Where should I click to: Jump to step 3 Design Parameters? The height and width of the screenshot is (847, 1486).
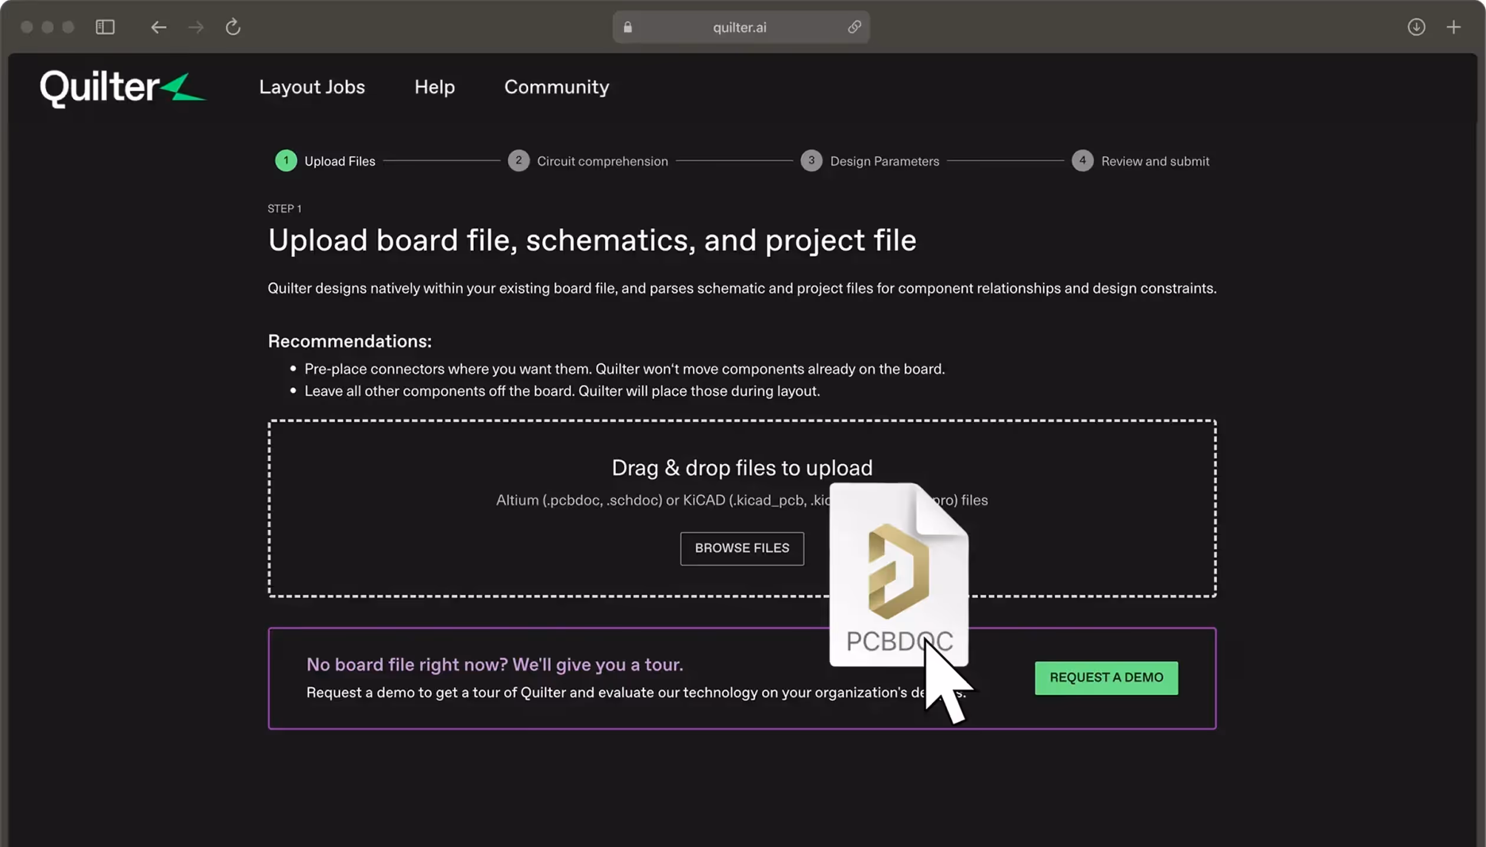[870, 161]
